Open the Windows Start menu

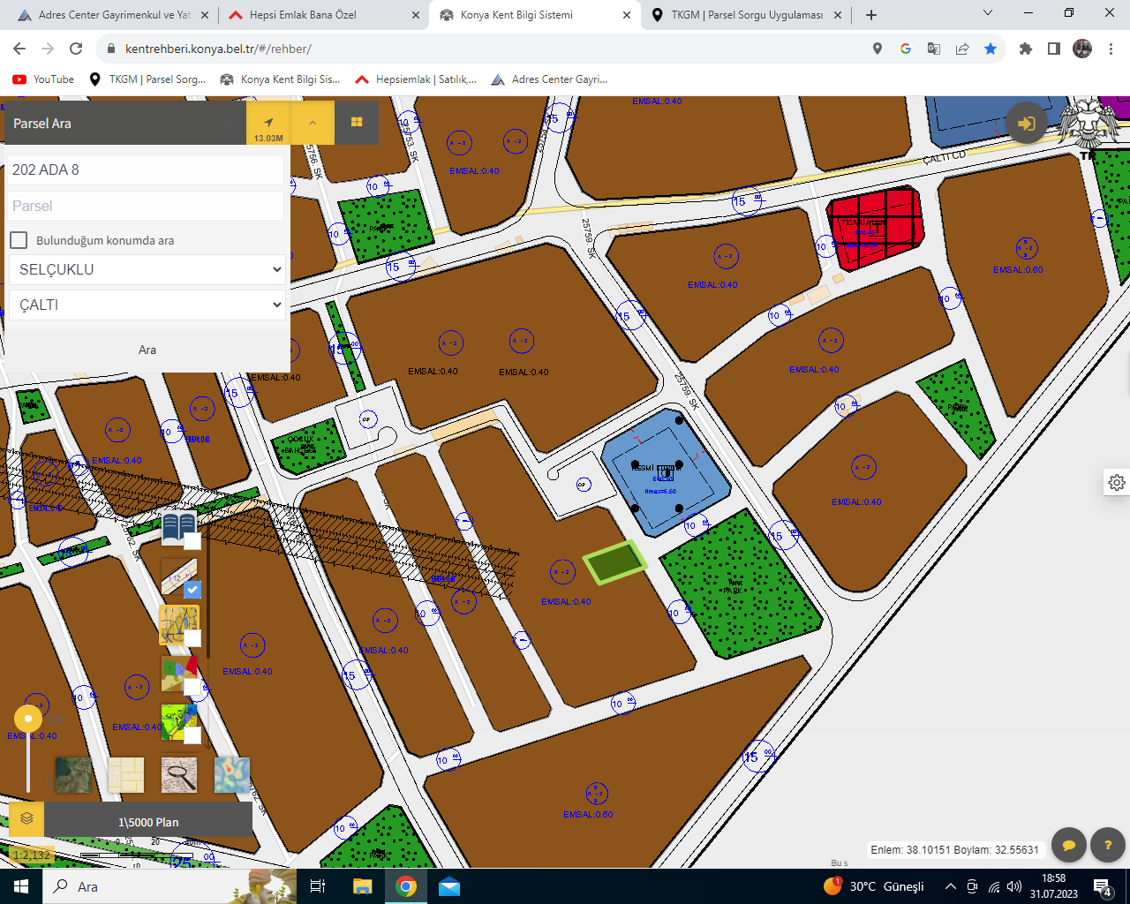[x=21, y=886]
